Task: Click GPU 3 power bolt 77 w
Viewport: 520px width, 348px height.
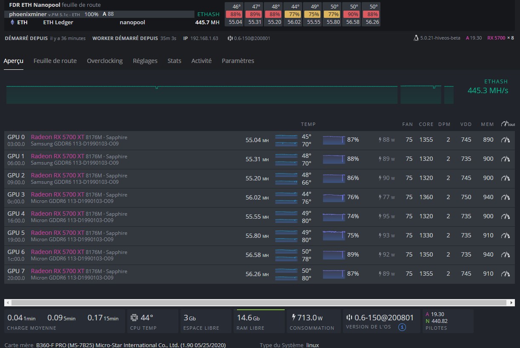Action: pos(387,197)
